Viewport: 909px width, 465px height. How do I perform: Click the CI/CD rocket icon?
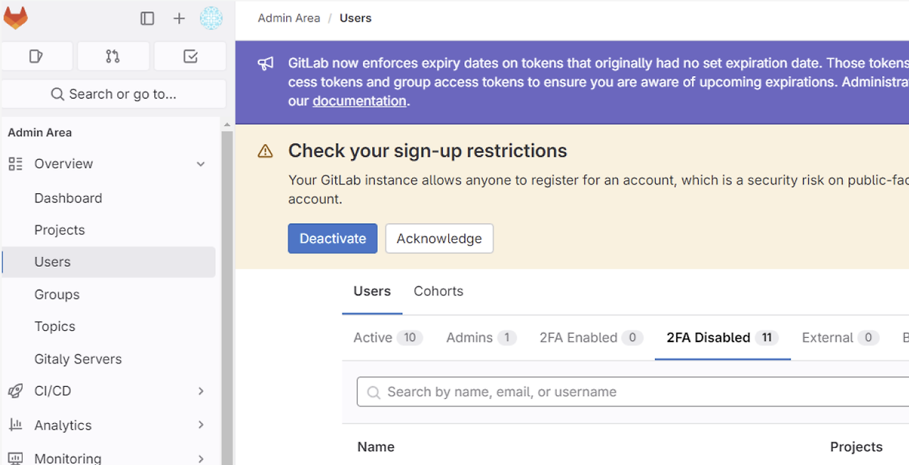pyautogui.click(x=16, y=391)
